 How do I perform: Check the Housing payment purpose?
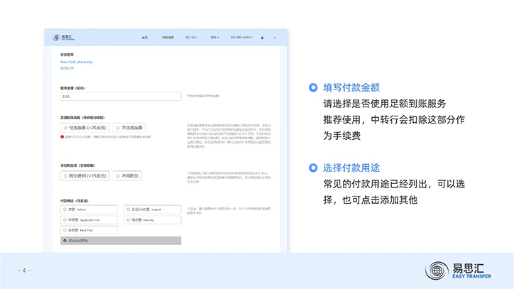(126, 220)
